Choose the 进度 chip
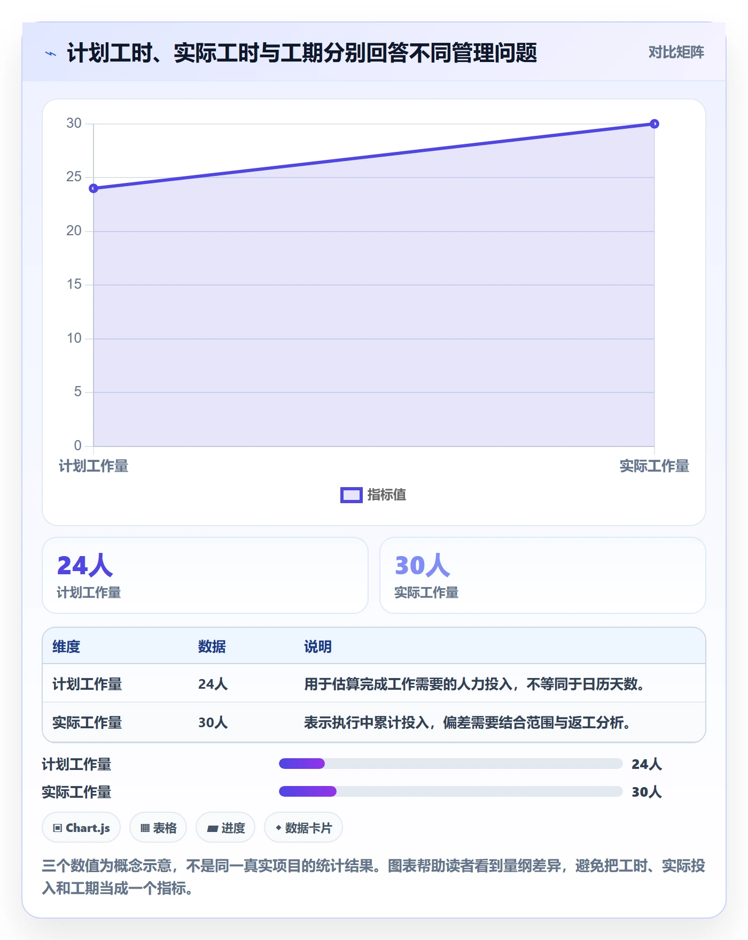 (225, 828)
